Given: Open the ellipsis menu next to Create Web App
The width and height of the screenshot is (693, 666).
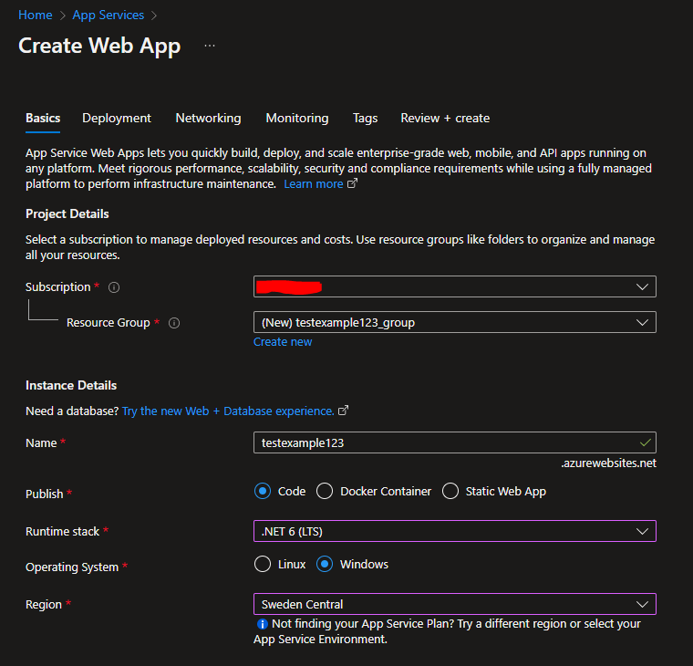Looking at the screenshot, I should point(210,46).
